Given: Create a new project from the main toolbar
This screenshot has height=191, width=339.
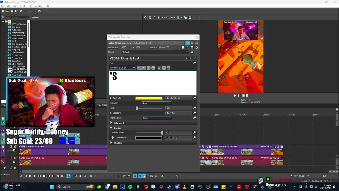Looking at the screenshot, I should click(3, 11).
